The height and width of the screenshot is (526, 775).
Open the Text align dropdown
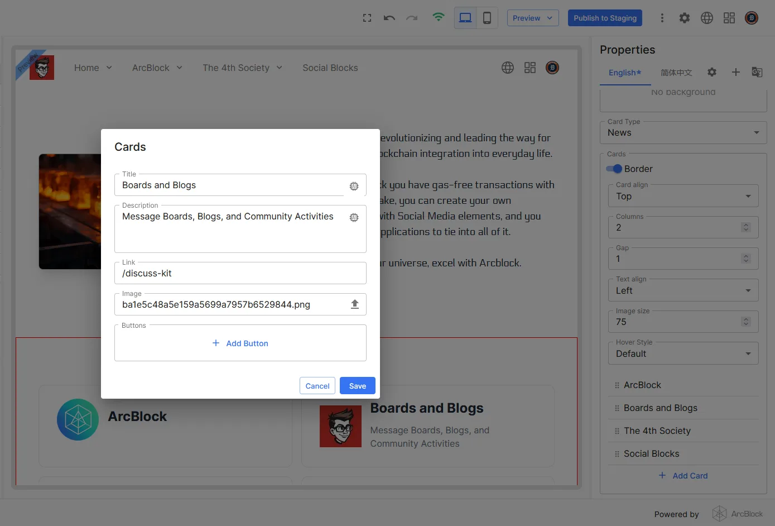683,290
